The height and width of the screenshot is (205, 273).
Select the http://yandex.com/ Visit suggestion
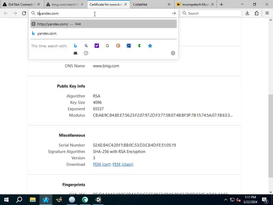point(103,24)
